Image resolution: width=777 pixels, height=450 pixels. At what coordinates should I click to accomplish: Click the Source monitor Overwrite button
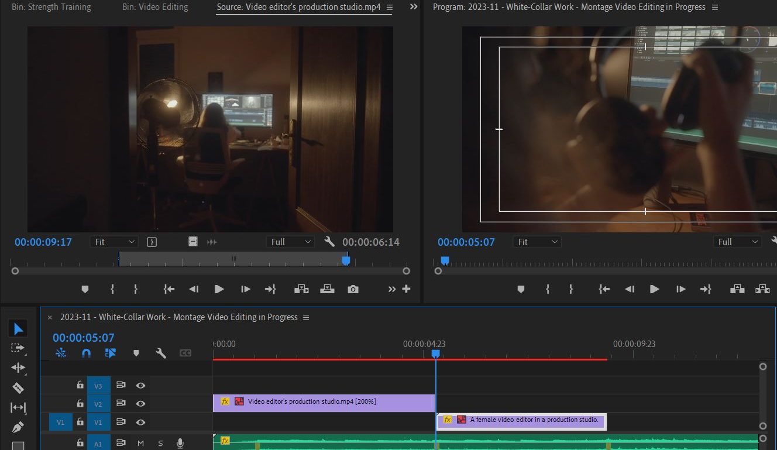[327, 289]
